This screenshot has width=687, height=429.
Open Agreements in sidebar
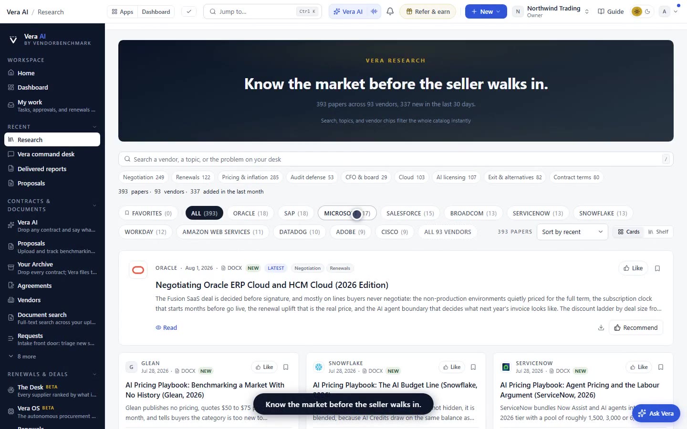(x=52, y=286)
